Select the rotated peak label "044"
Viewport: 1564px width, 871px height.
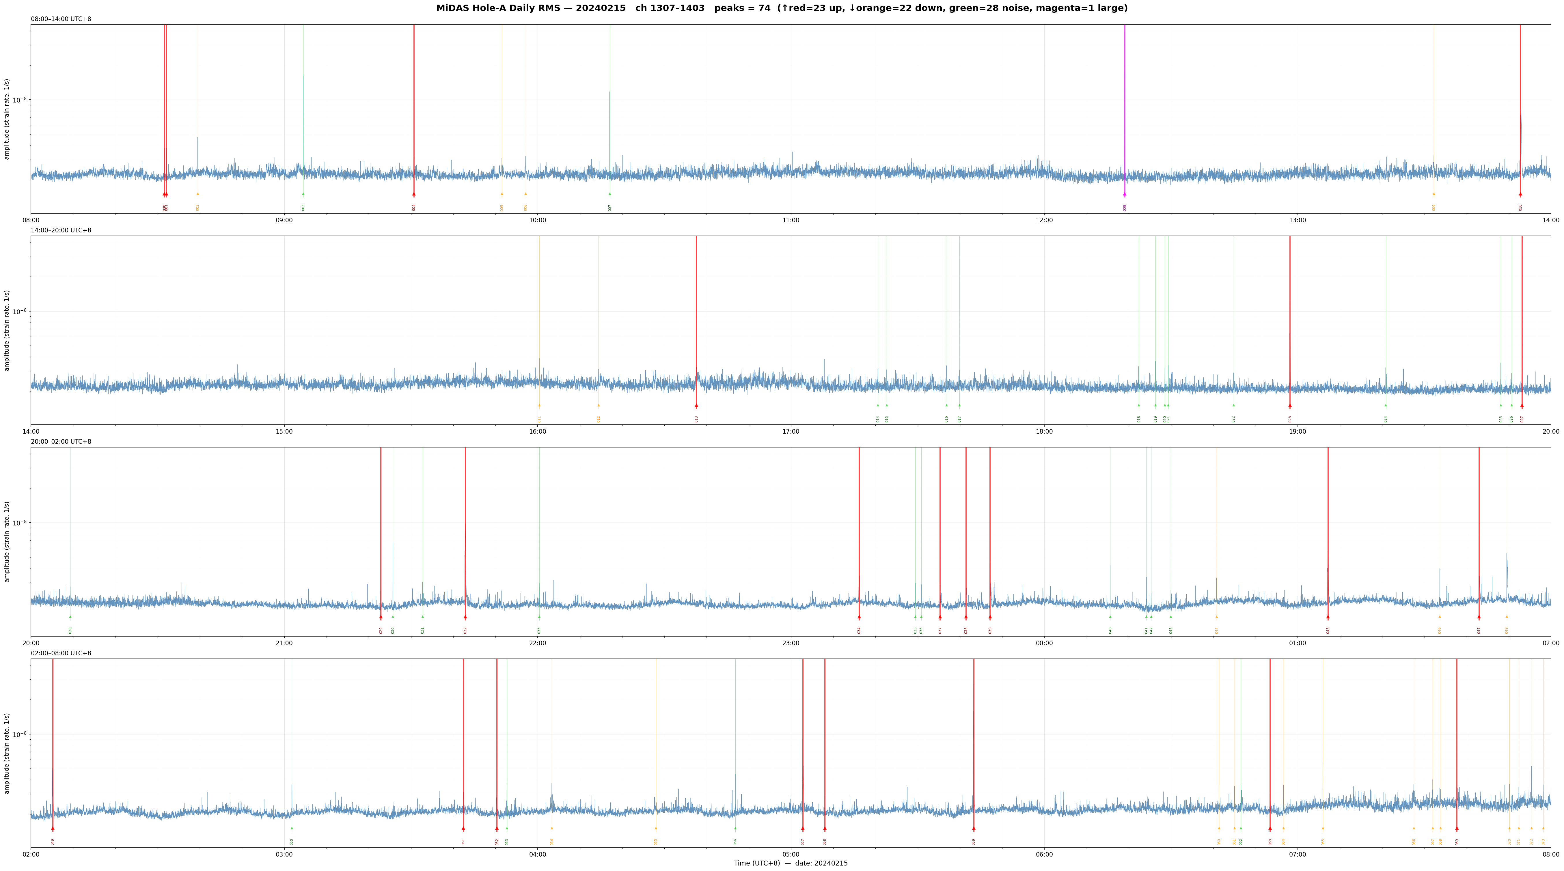1217,631
